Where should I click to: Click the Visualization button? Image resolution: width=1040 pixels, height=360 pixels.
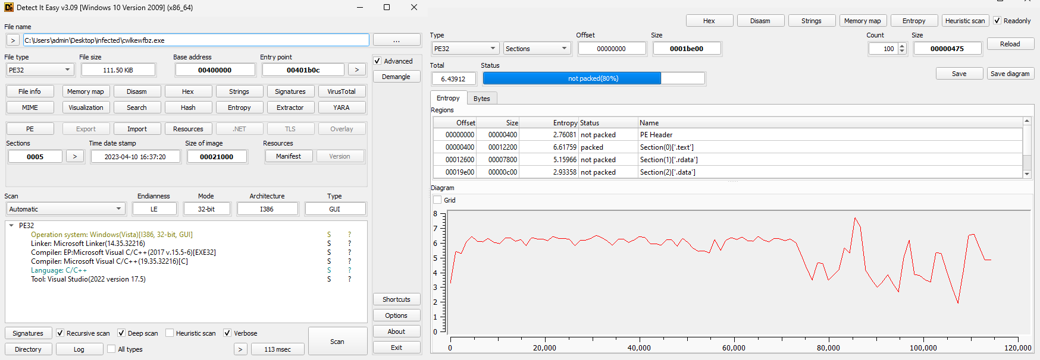click(86, 108)
